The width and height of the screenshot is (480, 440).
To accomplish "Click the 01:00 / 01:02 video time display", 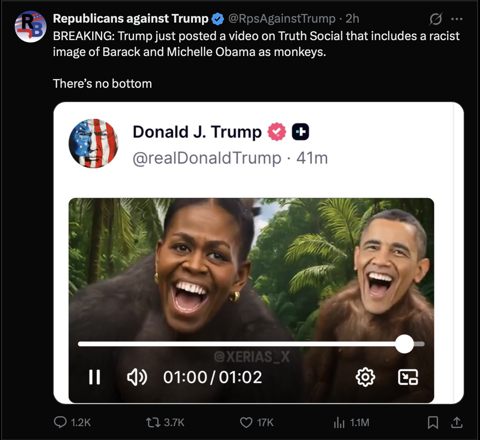I will click(x=213, y=377).
